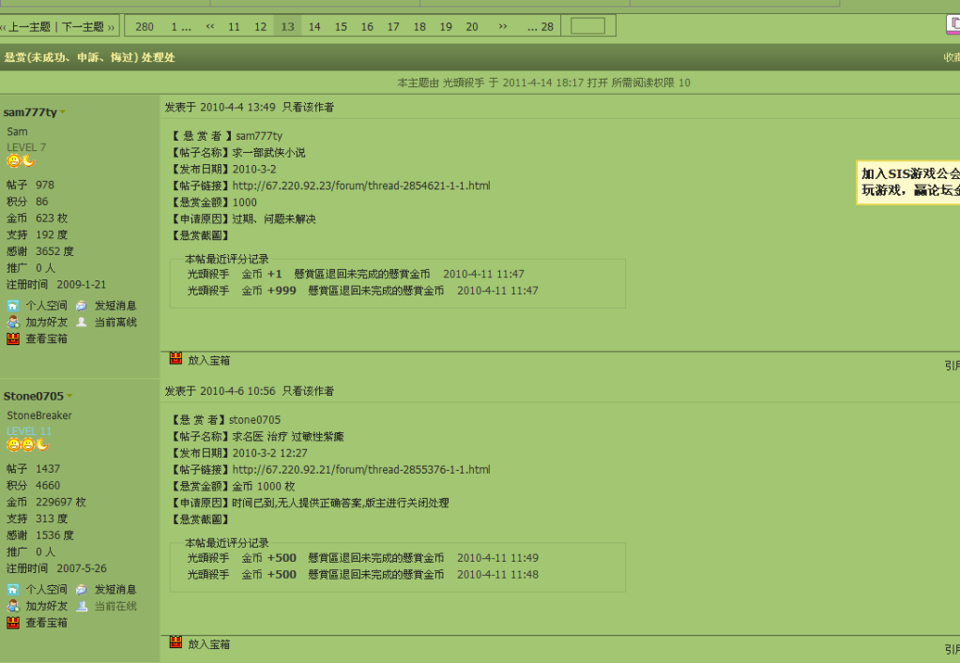Go to previous pages with « arrow
Screen dimensions: 960x663
pos(210,26)
